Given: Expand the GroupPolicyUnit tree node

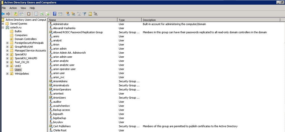Looking at the screenshot, I should click(7, 47).
